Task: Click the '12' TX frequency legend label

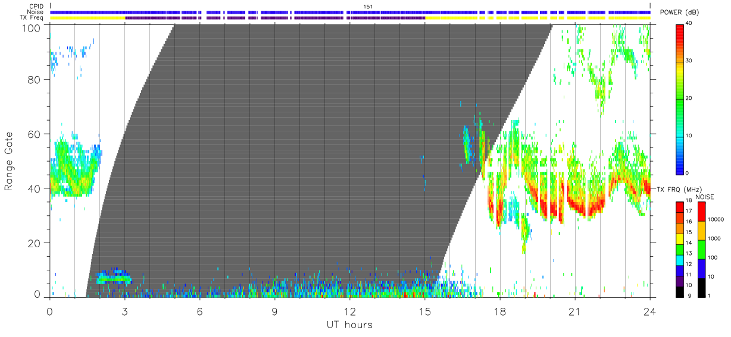Action: (689, 264)
